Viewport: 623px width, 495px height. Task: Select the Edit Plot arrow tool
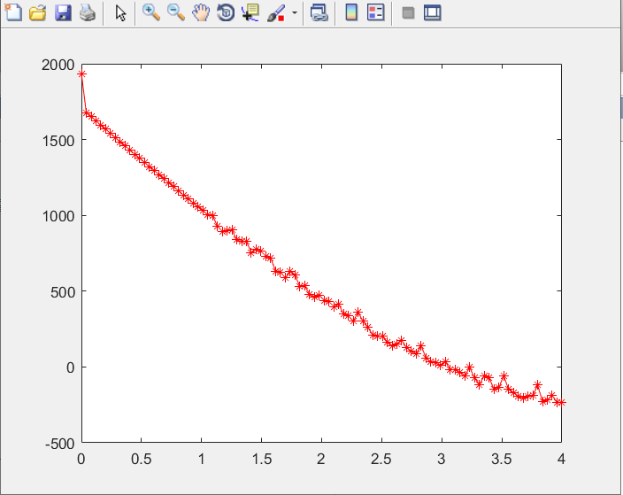tap(120, 12)
